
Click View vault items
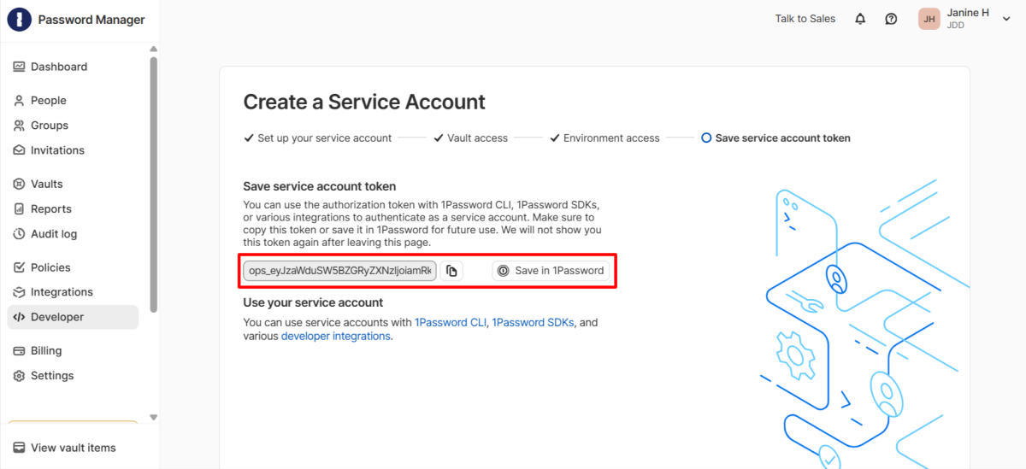[73, 448]
